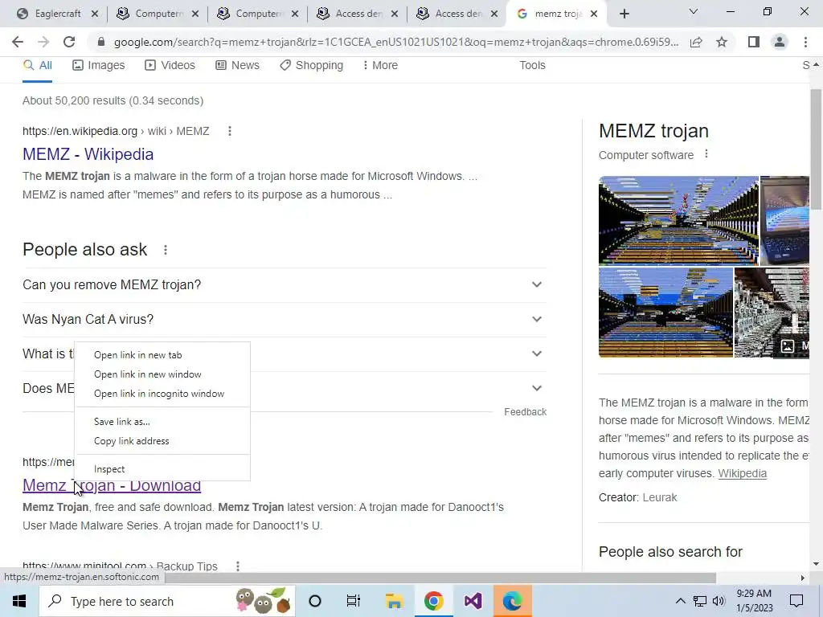823x617 pixels.
Task: Open File Explorer from the taskbar
Action: [x=394, y=601]
